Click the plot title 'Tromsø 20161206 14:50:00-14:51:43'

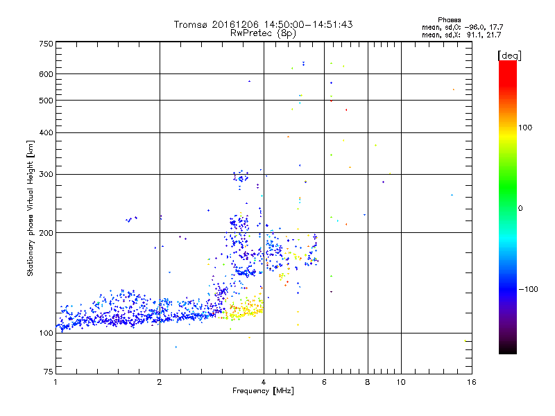point(263,24)
